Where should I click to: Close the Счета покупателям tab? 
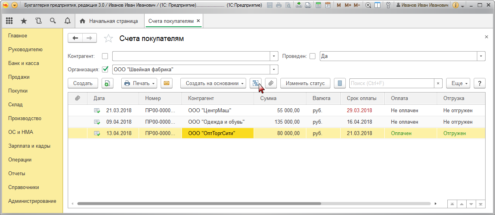point(198,21)
